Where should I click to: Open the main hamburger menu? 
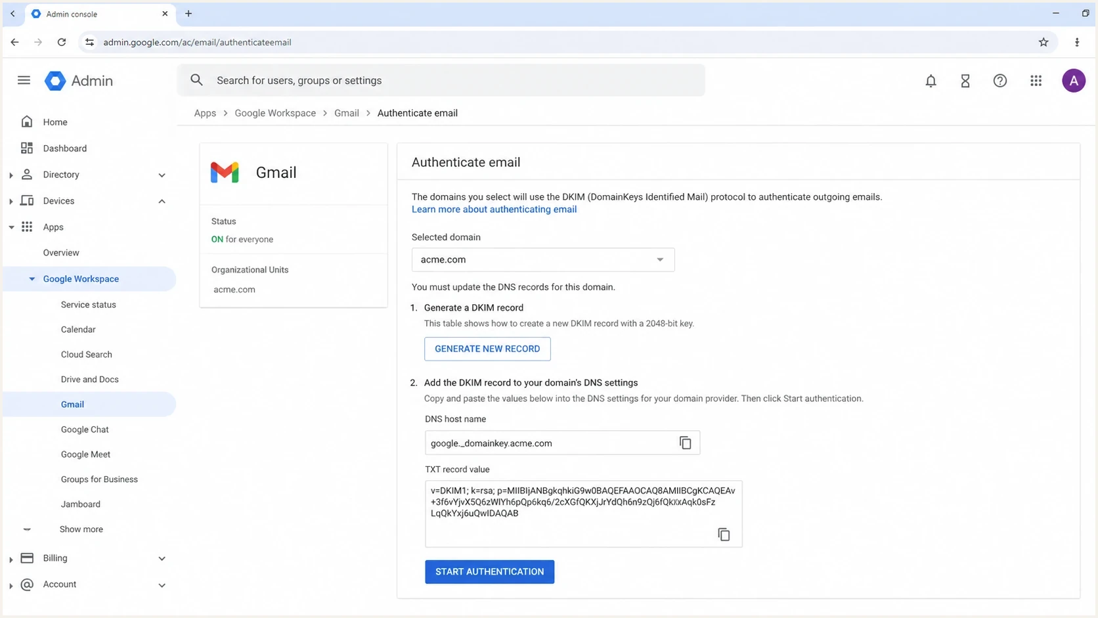click(24, 80)
